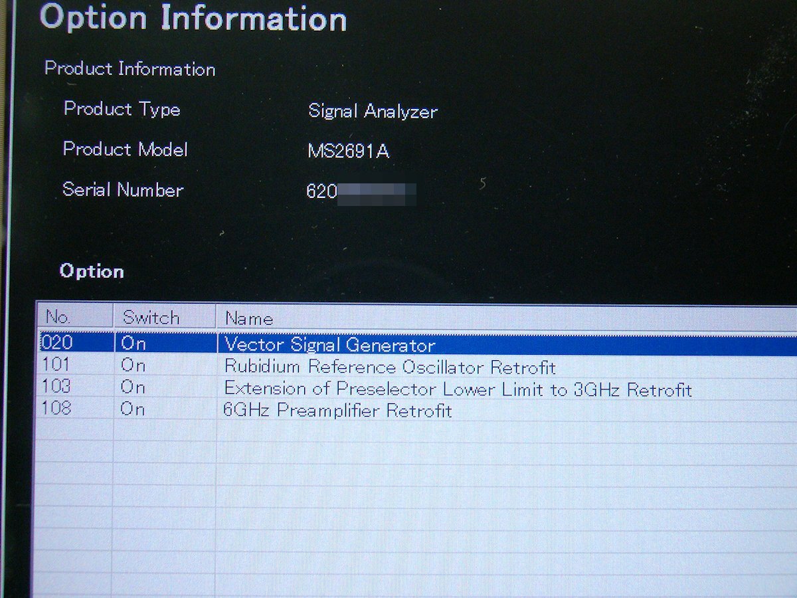
Task: Click the Serial Number value field
Action: (x=361, y=193)
